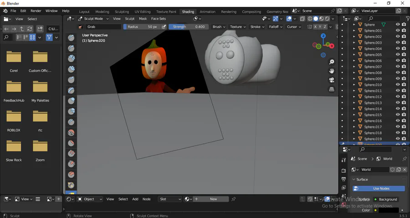Go to parent directory in file browser

coord(22,29)
